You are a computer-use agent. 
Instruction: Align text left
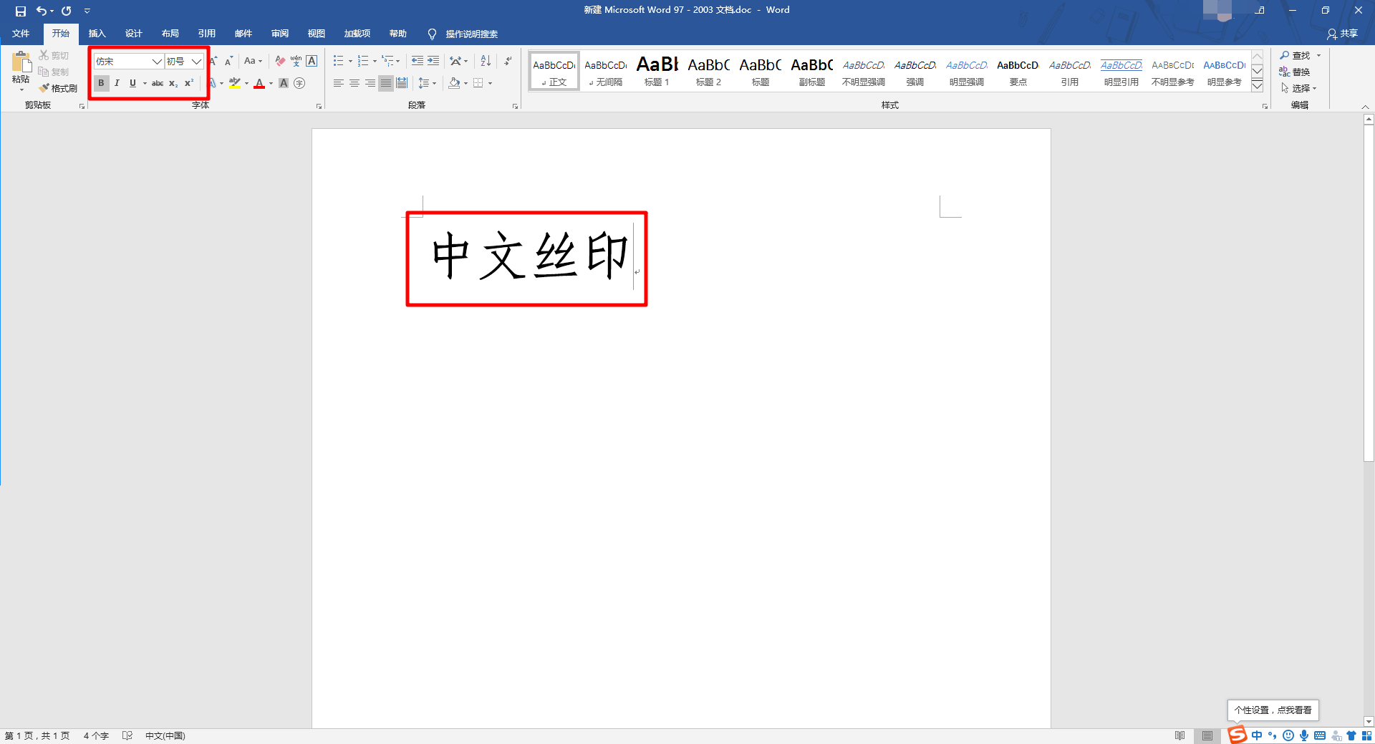[339, 83]
